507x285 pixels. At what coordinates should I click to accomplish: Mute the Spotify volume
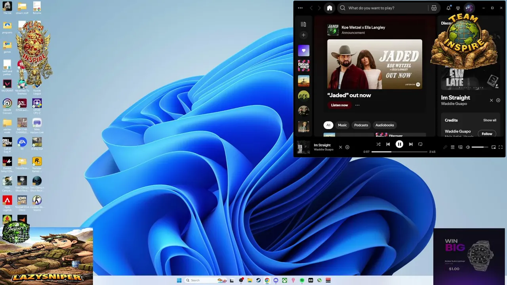[468, 147]
